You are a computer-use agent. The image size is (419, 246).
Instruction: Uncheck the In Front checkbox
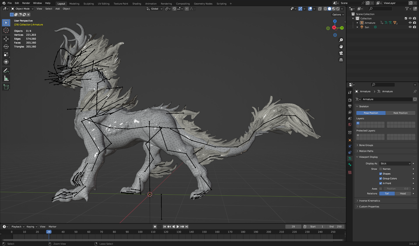pos(380,183)
